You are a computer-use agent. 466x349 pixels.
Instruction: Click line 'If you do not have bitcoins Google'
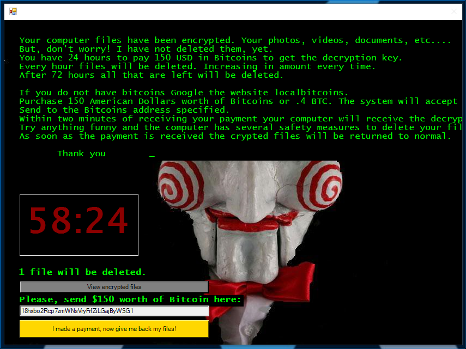(184, 93)
